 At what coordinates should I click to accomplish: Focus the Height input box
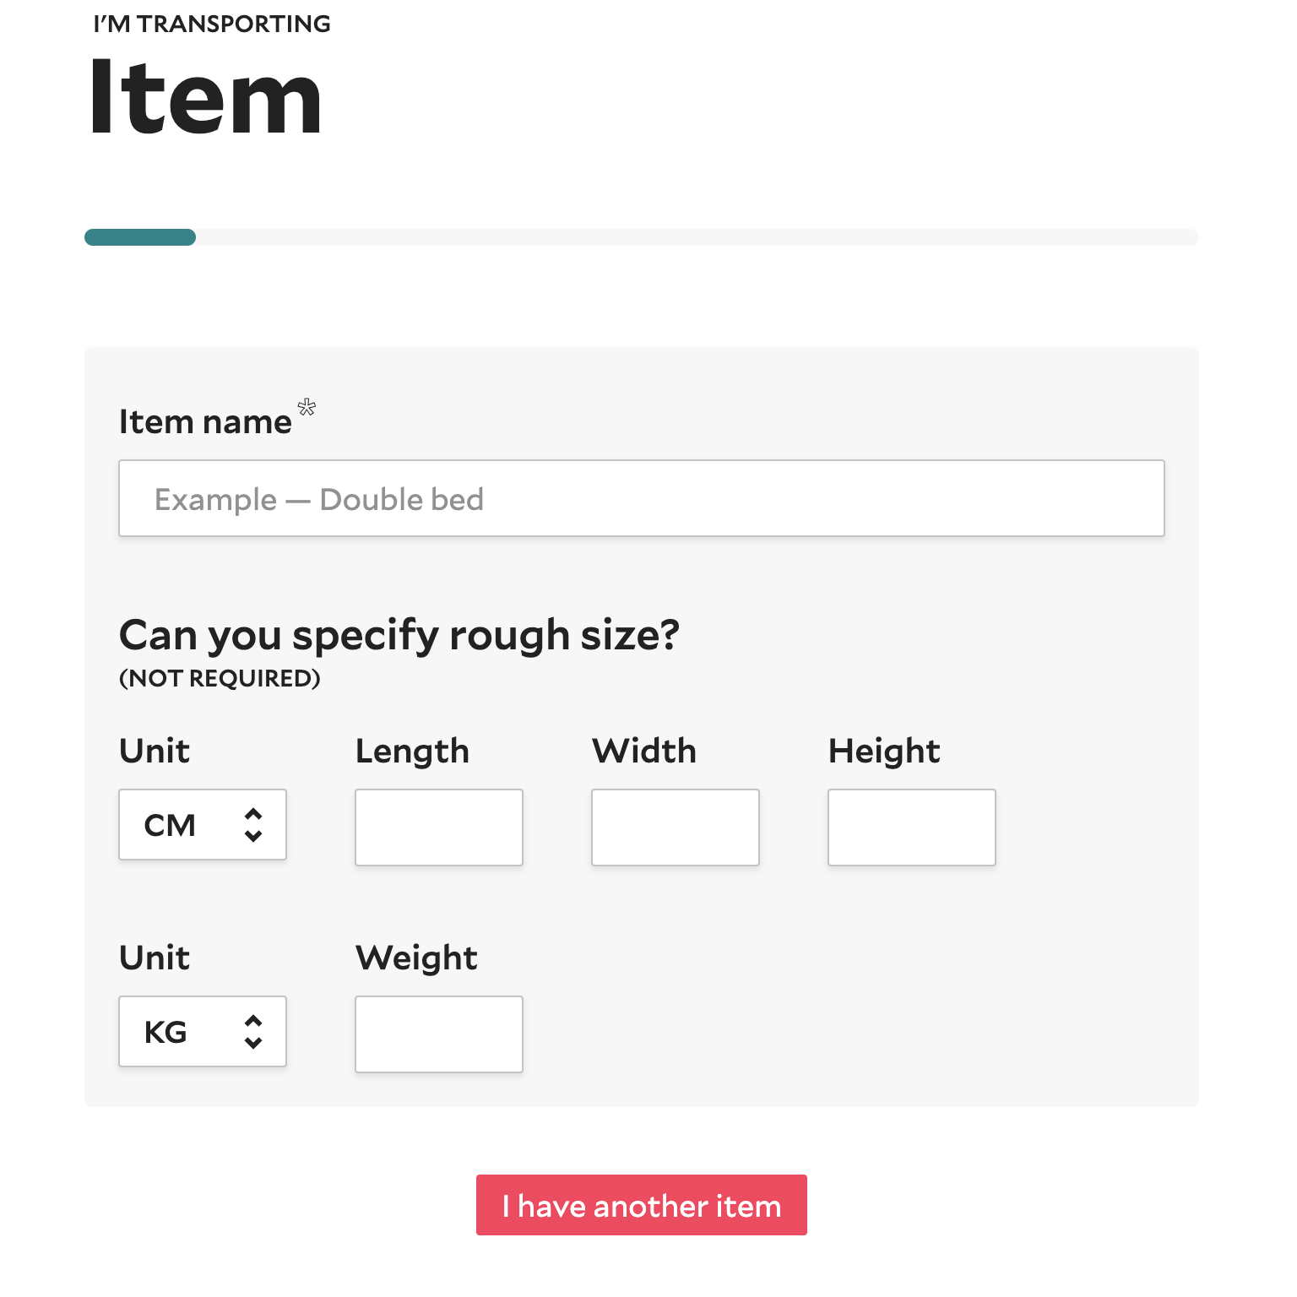coord(912,828)
